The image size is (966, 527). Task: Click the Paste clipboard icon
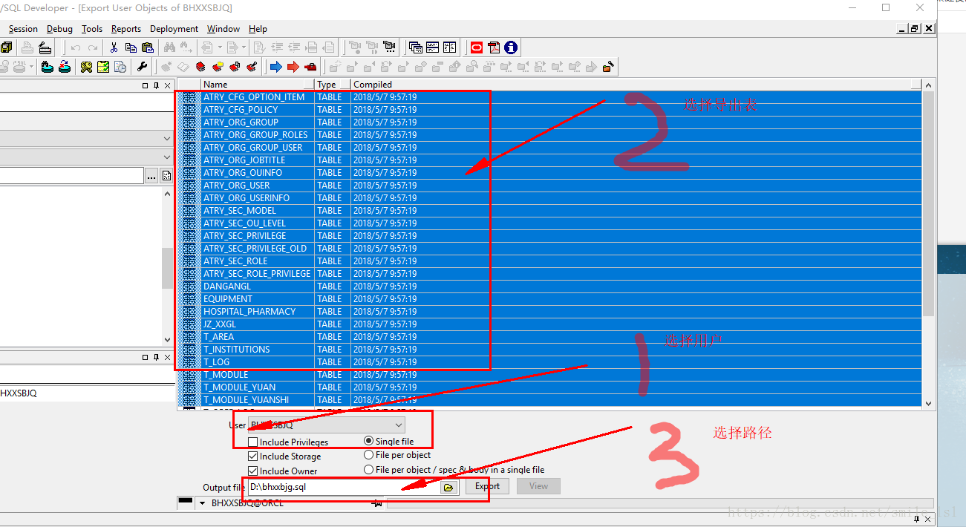tap(148, 48)
